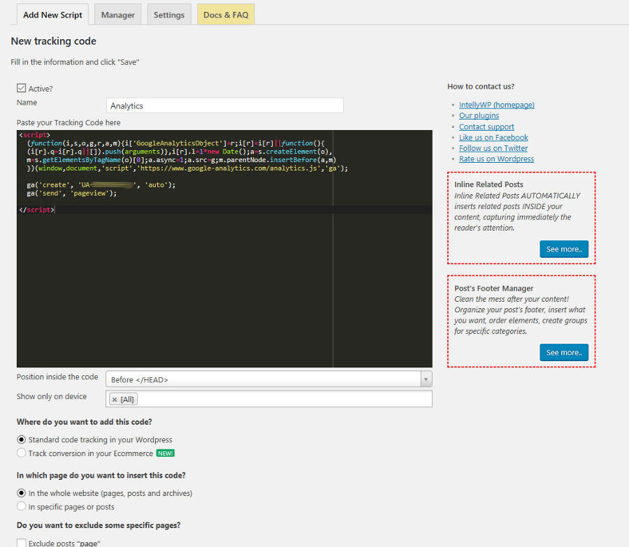Visit the Our plugins link
This screenshot has width=629, height=547.
coord(479,115)
